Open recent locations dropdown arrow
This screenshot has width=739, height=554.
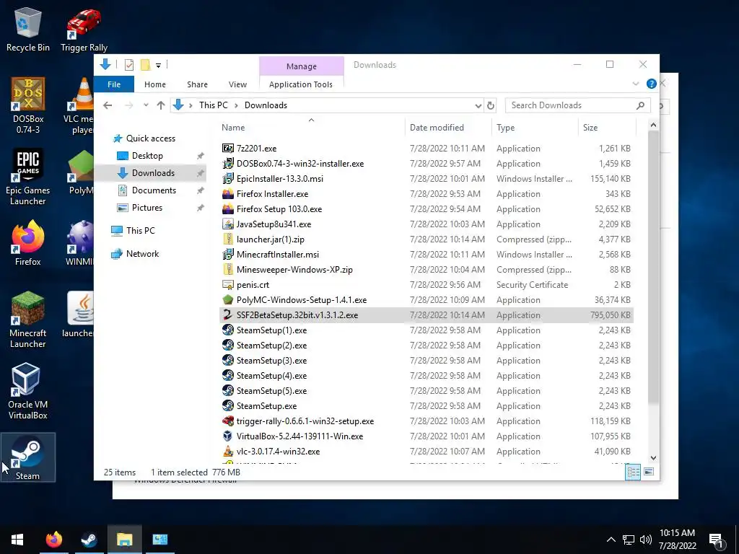pos(146,105)
